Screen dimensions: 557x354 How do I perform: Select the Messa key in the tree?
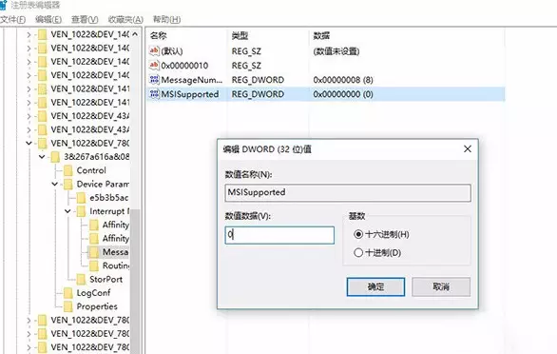(115, 252)
